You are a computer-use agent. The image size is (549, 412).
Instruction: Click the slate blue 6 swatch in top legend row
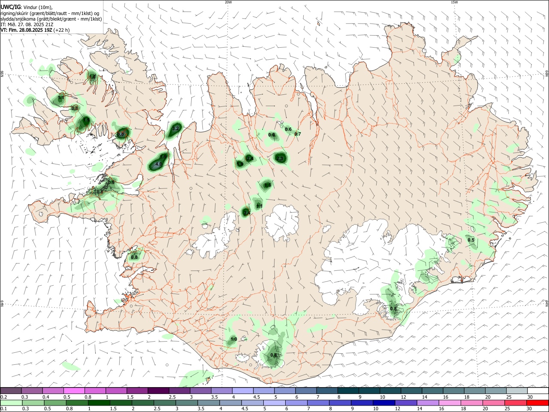coord(306,391)
